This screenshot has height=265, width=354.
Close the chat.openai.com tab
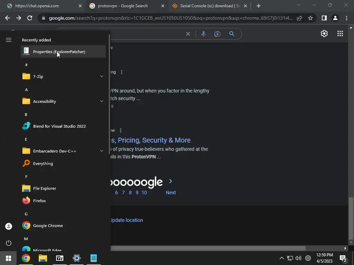coord(80,6)
